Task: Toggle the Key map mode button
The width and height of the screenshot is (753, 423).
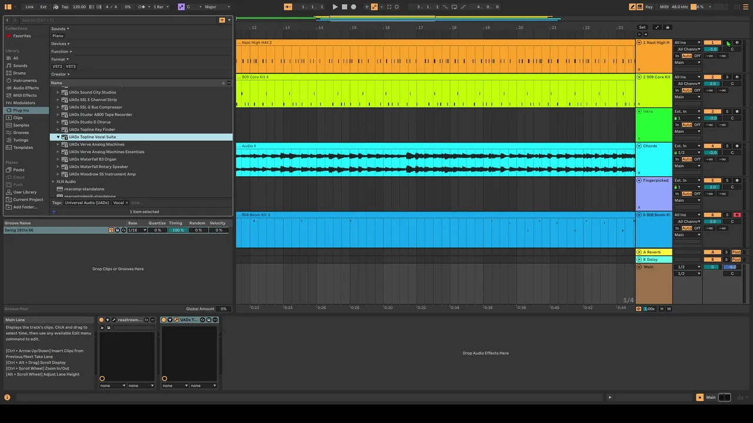Action: point(649,7)
